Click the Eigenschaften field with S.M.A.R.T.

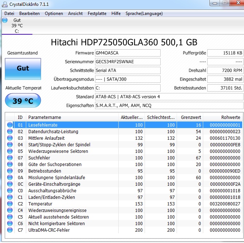[169, 105]
